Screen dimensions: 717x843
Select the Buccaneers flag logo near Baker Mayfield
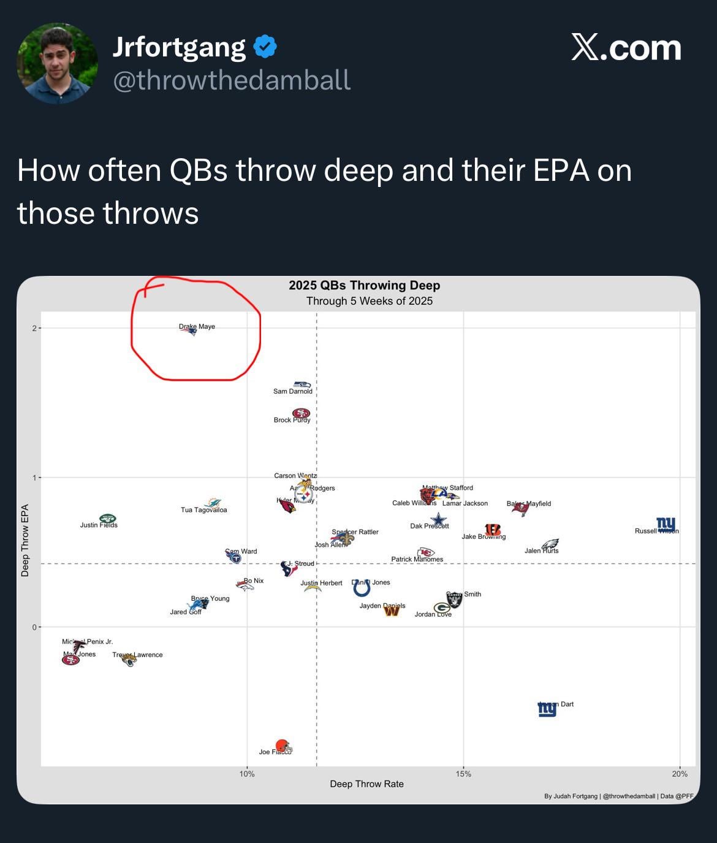click(x=520, y=509)
